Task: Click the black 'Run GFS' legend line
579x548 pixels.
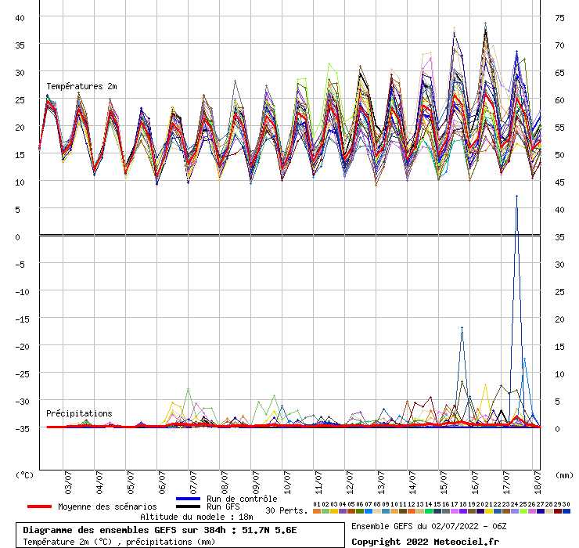Action: click(189, 507)
